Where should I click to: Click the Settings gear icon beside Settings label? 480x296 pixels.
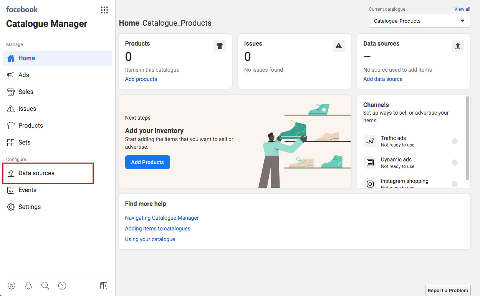point(11,207)
